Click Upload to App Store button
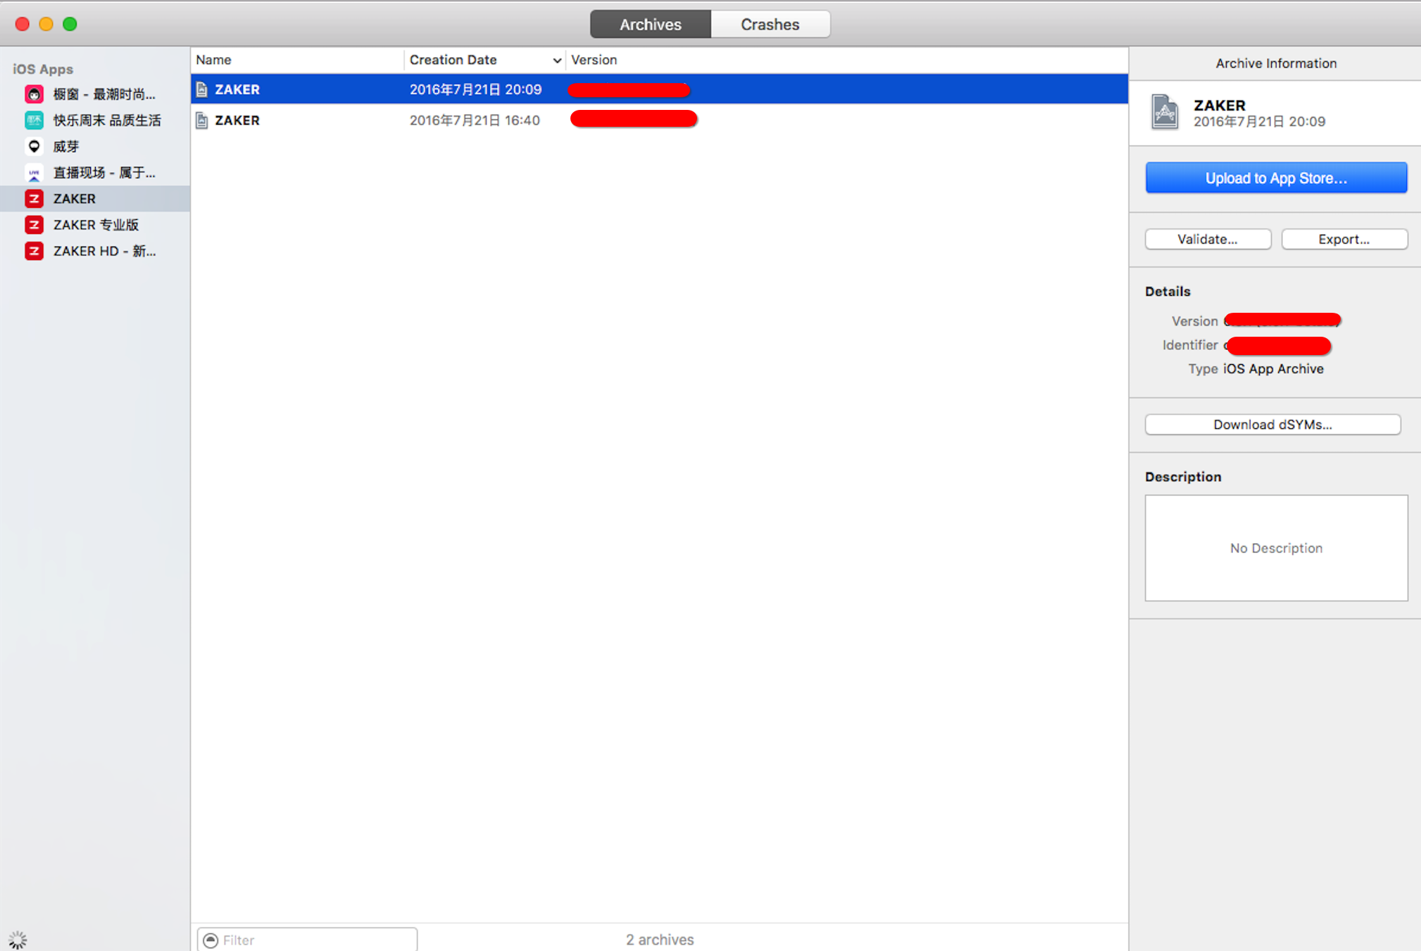 1276,178
